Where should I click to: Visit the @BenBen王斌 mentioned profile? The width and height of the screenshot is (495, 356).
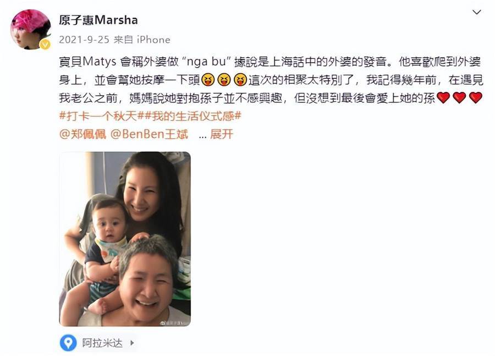coord(149,134)
